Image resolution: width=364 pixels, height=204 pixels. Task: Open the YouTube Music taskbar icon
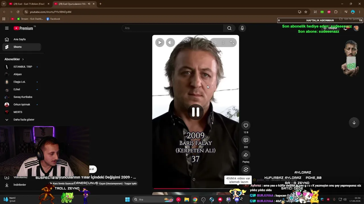pyautogui.click(x=178, y=199)
